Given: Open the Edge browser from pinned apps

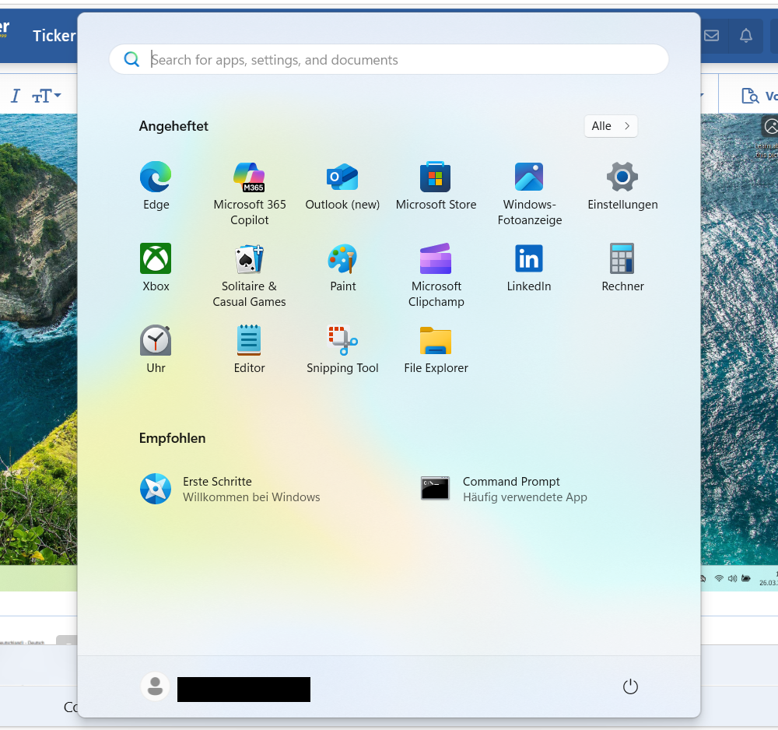Looking at the screenshot, I should (156, 186).
